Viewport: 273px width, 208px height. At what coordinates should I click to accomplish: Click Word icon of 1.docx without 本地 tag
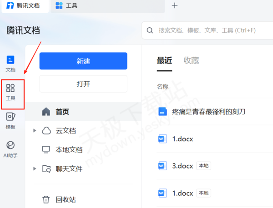tap(162, 139)
